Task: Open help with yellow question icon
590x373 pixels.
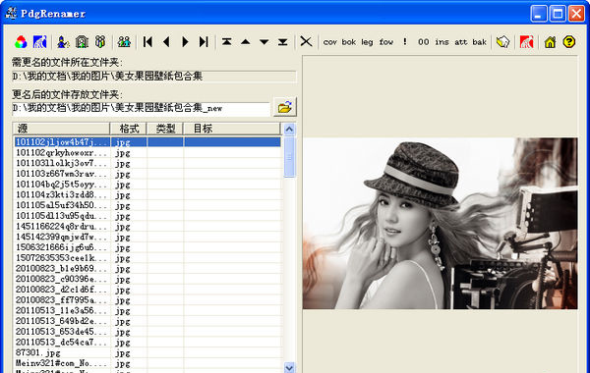Action: [568, 41]
